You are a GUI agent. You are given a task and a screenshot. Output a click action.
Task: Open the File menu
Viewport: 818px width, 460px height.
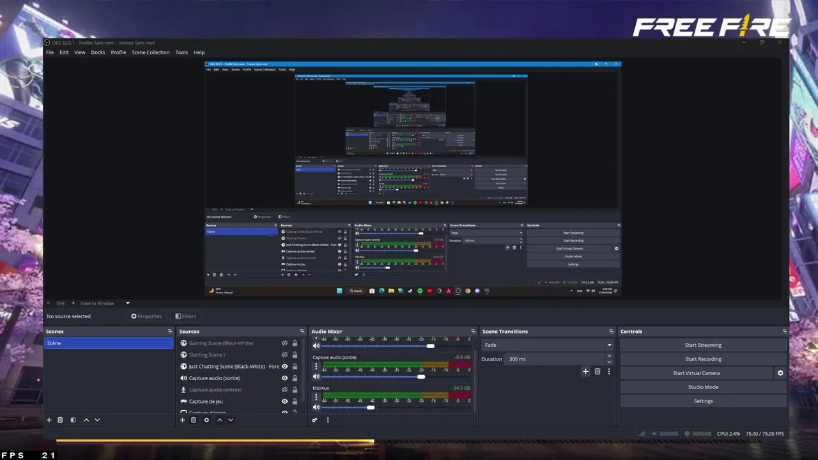pyautogui.click(x=50, y=52)
